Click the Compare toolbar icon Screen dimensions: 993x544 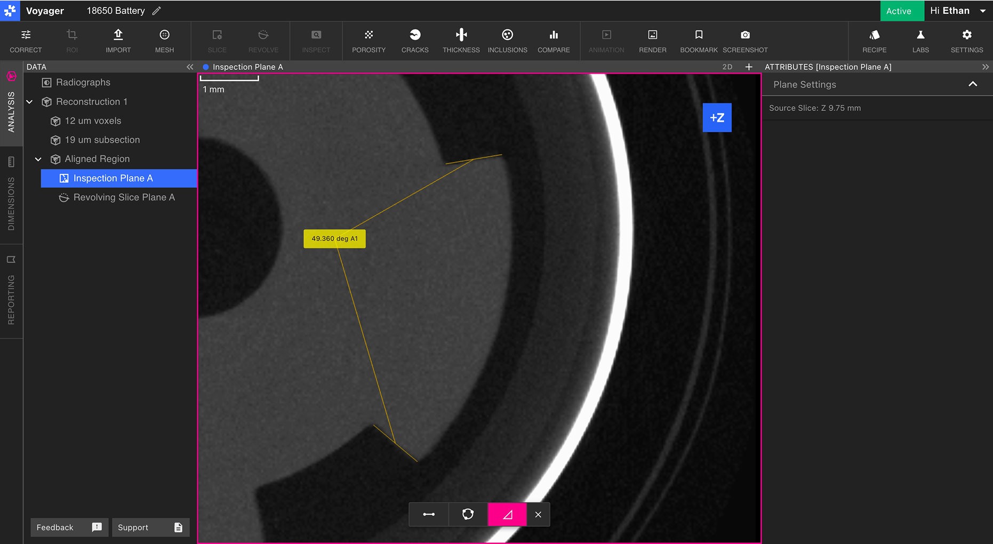coord(554,41)
